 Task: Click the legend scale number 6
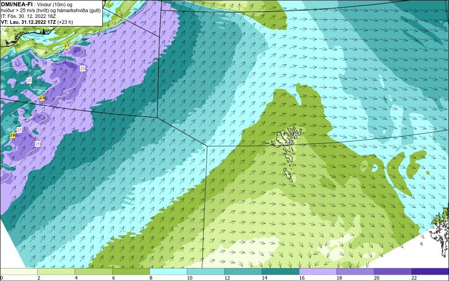coord(114,278)
